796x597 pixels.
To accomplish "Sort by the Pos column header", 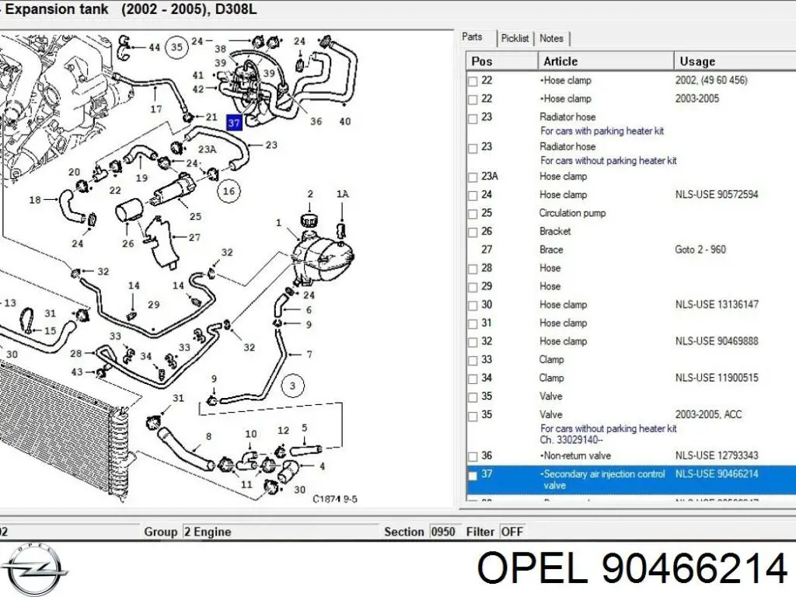I will [x=501, y=61].
